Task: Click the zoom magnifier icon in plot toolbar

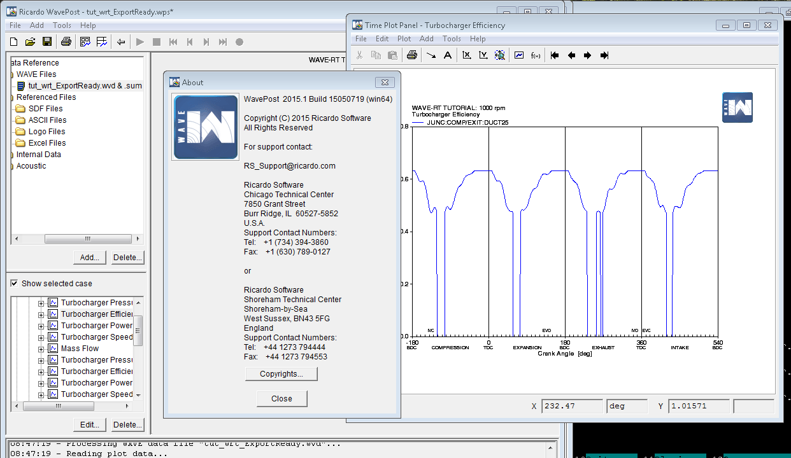Action: pyautogui.click(x=500, y=55)
